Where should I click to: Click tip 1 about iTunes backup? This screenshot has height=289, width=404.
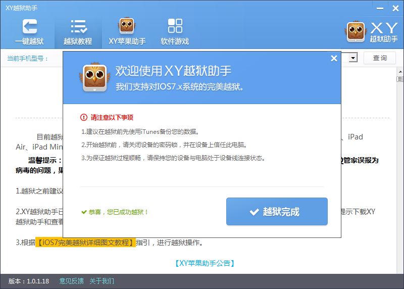[140, 132]
